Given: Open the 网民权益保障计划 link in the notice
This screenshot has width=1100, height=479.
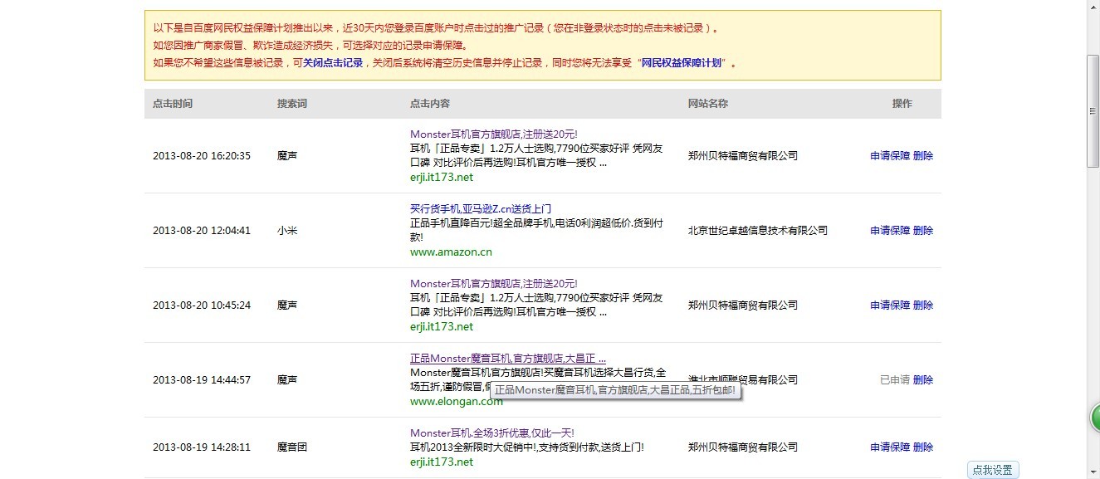Looking at the screenshot, I should click(682, 63).
